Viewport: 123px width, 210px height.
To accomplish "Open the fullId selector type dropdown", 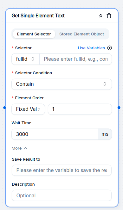I will (25, 59).
